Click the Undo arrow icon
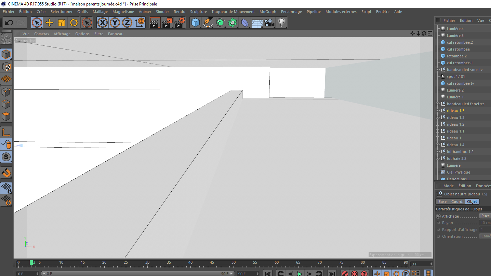The width and height of the screenshot is (491, 276). click(x=9, y=23)
